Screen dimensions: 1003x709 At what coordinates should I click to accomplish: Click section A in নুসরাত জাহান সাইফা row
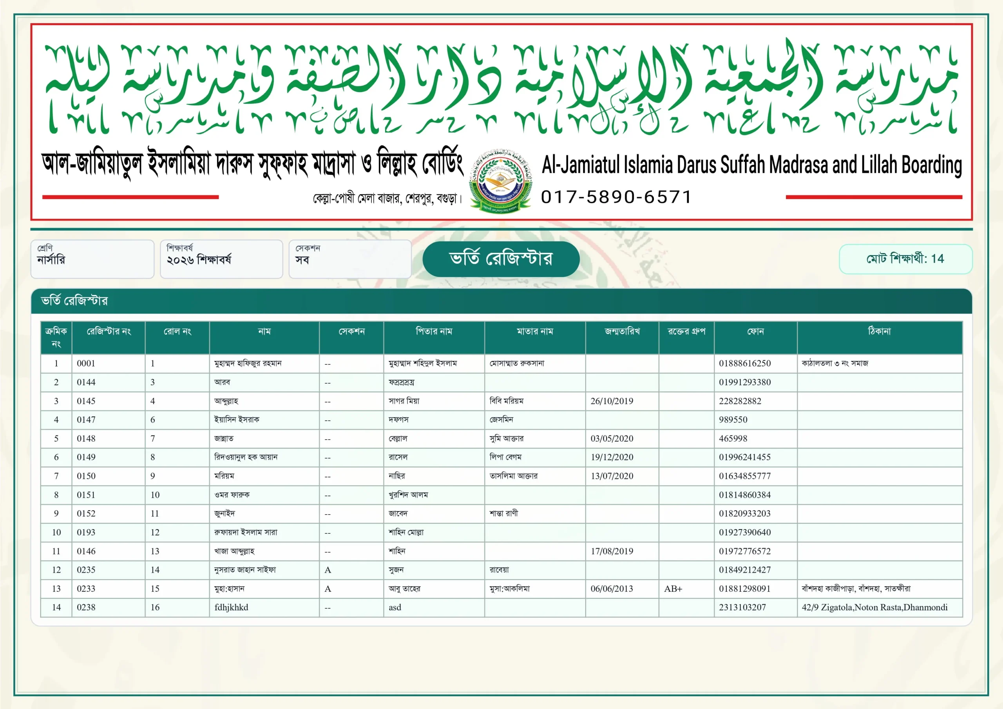point(328,570)
